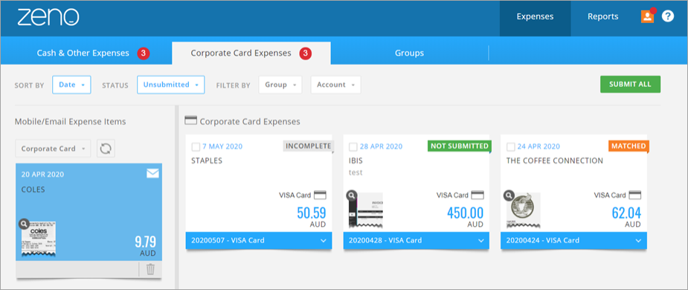Open the user profile icon with notification
Screen dimensions: 688x290
click(x=647, y=16)
